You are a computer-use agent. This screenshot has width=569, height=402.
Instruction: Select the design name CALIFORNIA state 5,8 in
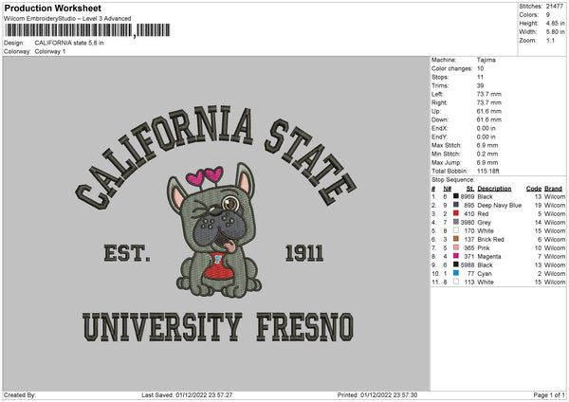pos(69,43)
